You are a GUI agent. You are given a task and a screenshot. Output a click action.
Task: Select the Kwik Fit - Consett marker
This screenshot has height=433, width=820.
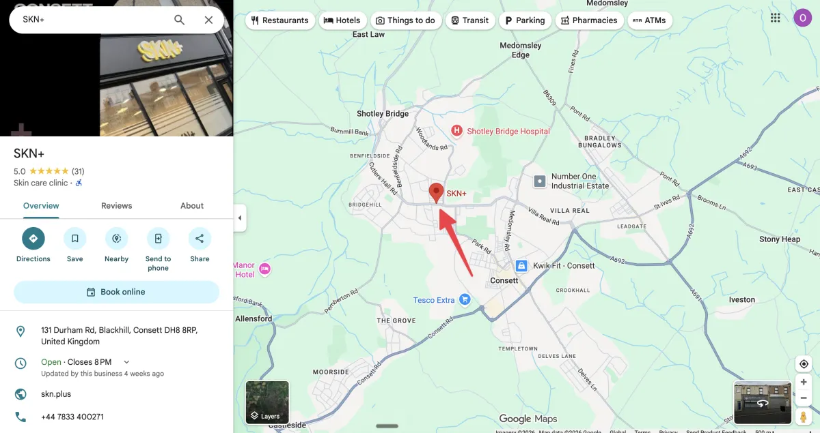521,265
